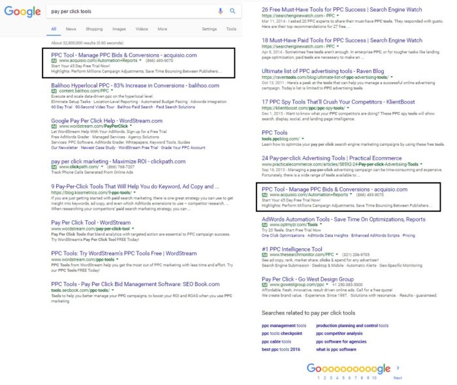Click related search 'ppc competitor analysis'
Screen dimensions: 457x385
pos(339,334)
